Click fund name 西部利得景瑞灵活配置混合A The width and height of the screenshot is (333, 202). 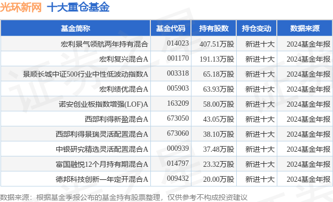coord(102,134)
